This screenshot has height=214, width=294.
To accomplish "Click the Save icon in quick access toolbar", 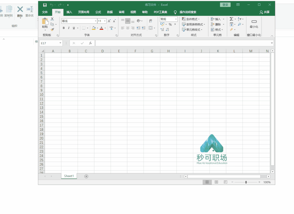I will coord(45,5).
